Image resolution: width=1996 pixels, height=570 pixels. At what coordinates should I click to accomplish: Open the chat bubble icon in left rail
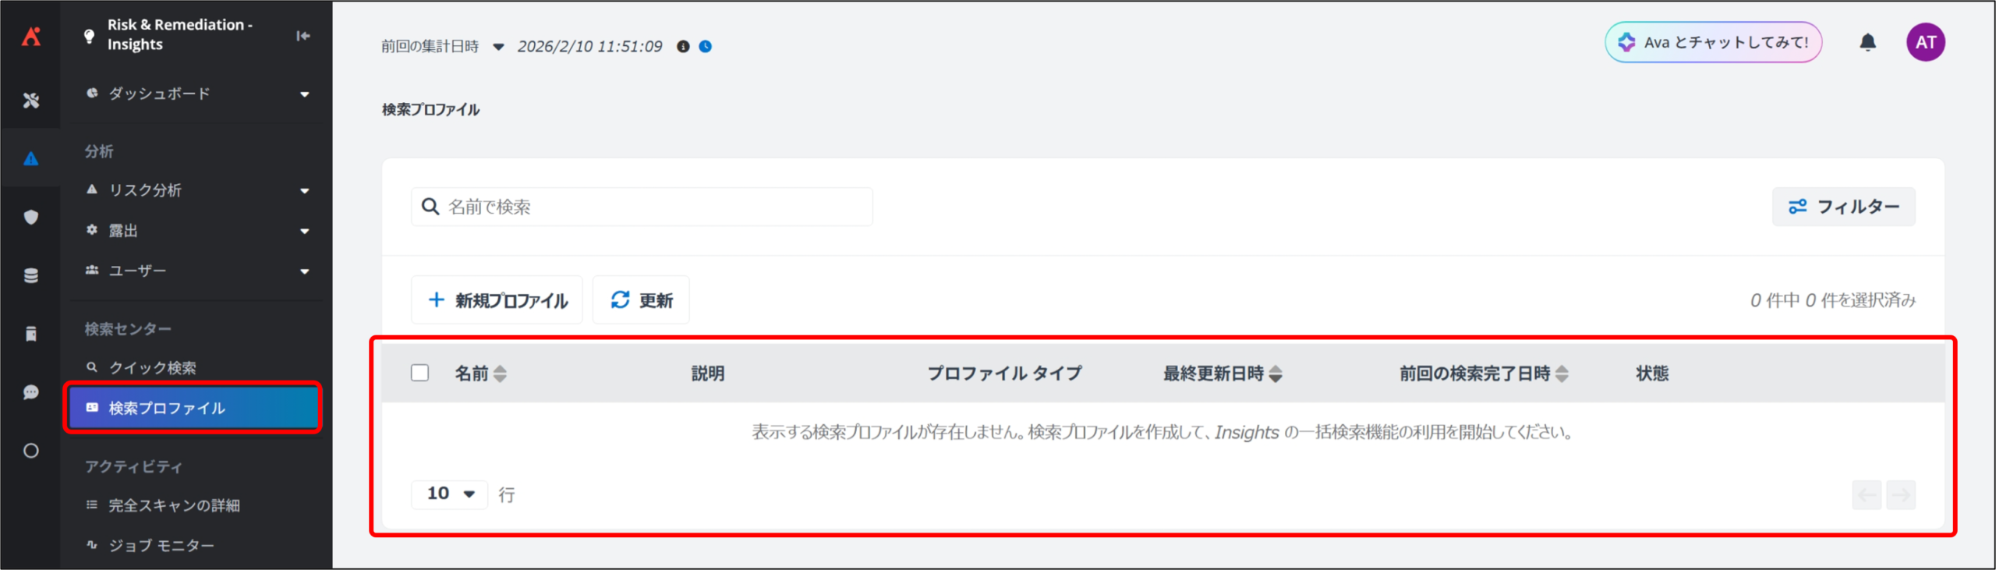coord(31,392)
